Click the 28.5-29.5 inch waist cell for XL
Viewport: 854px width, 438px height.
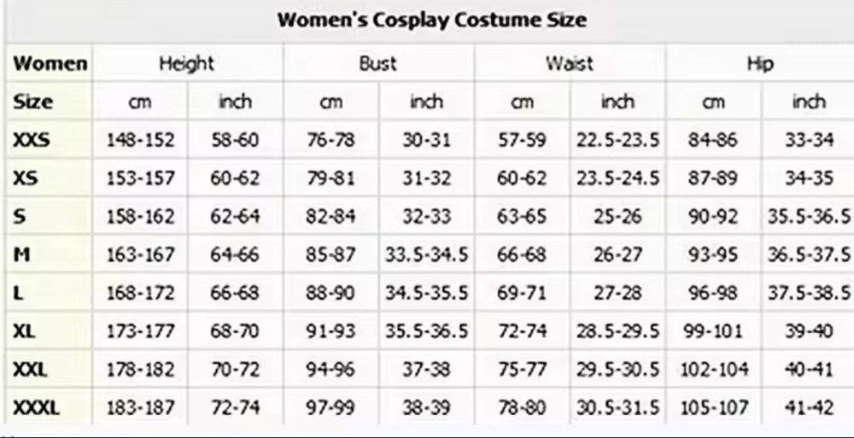tap(617, 331)
